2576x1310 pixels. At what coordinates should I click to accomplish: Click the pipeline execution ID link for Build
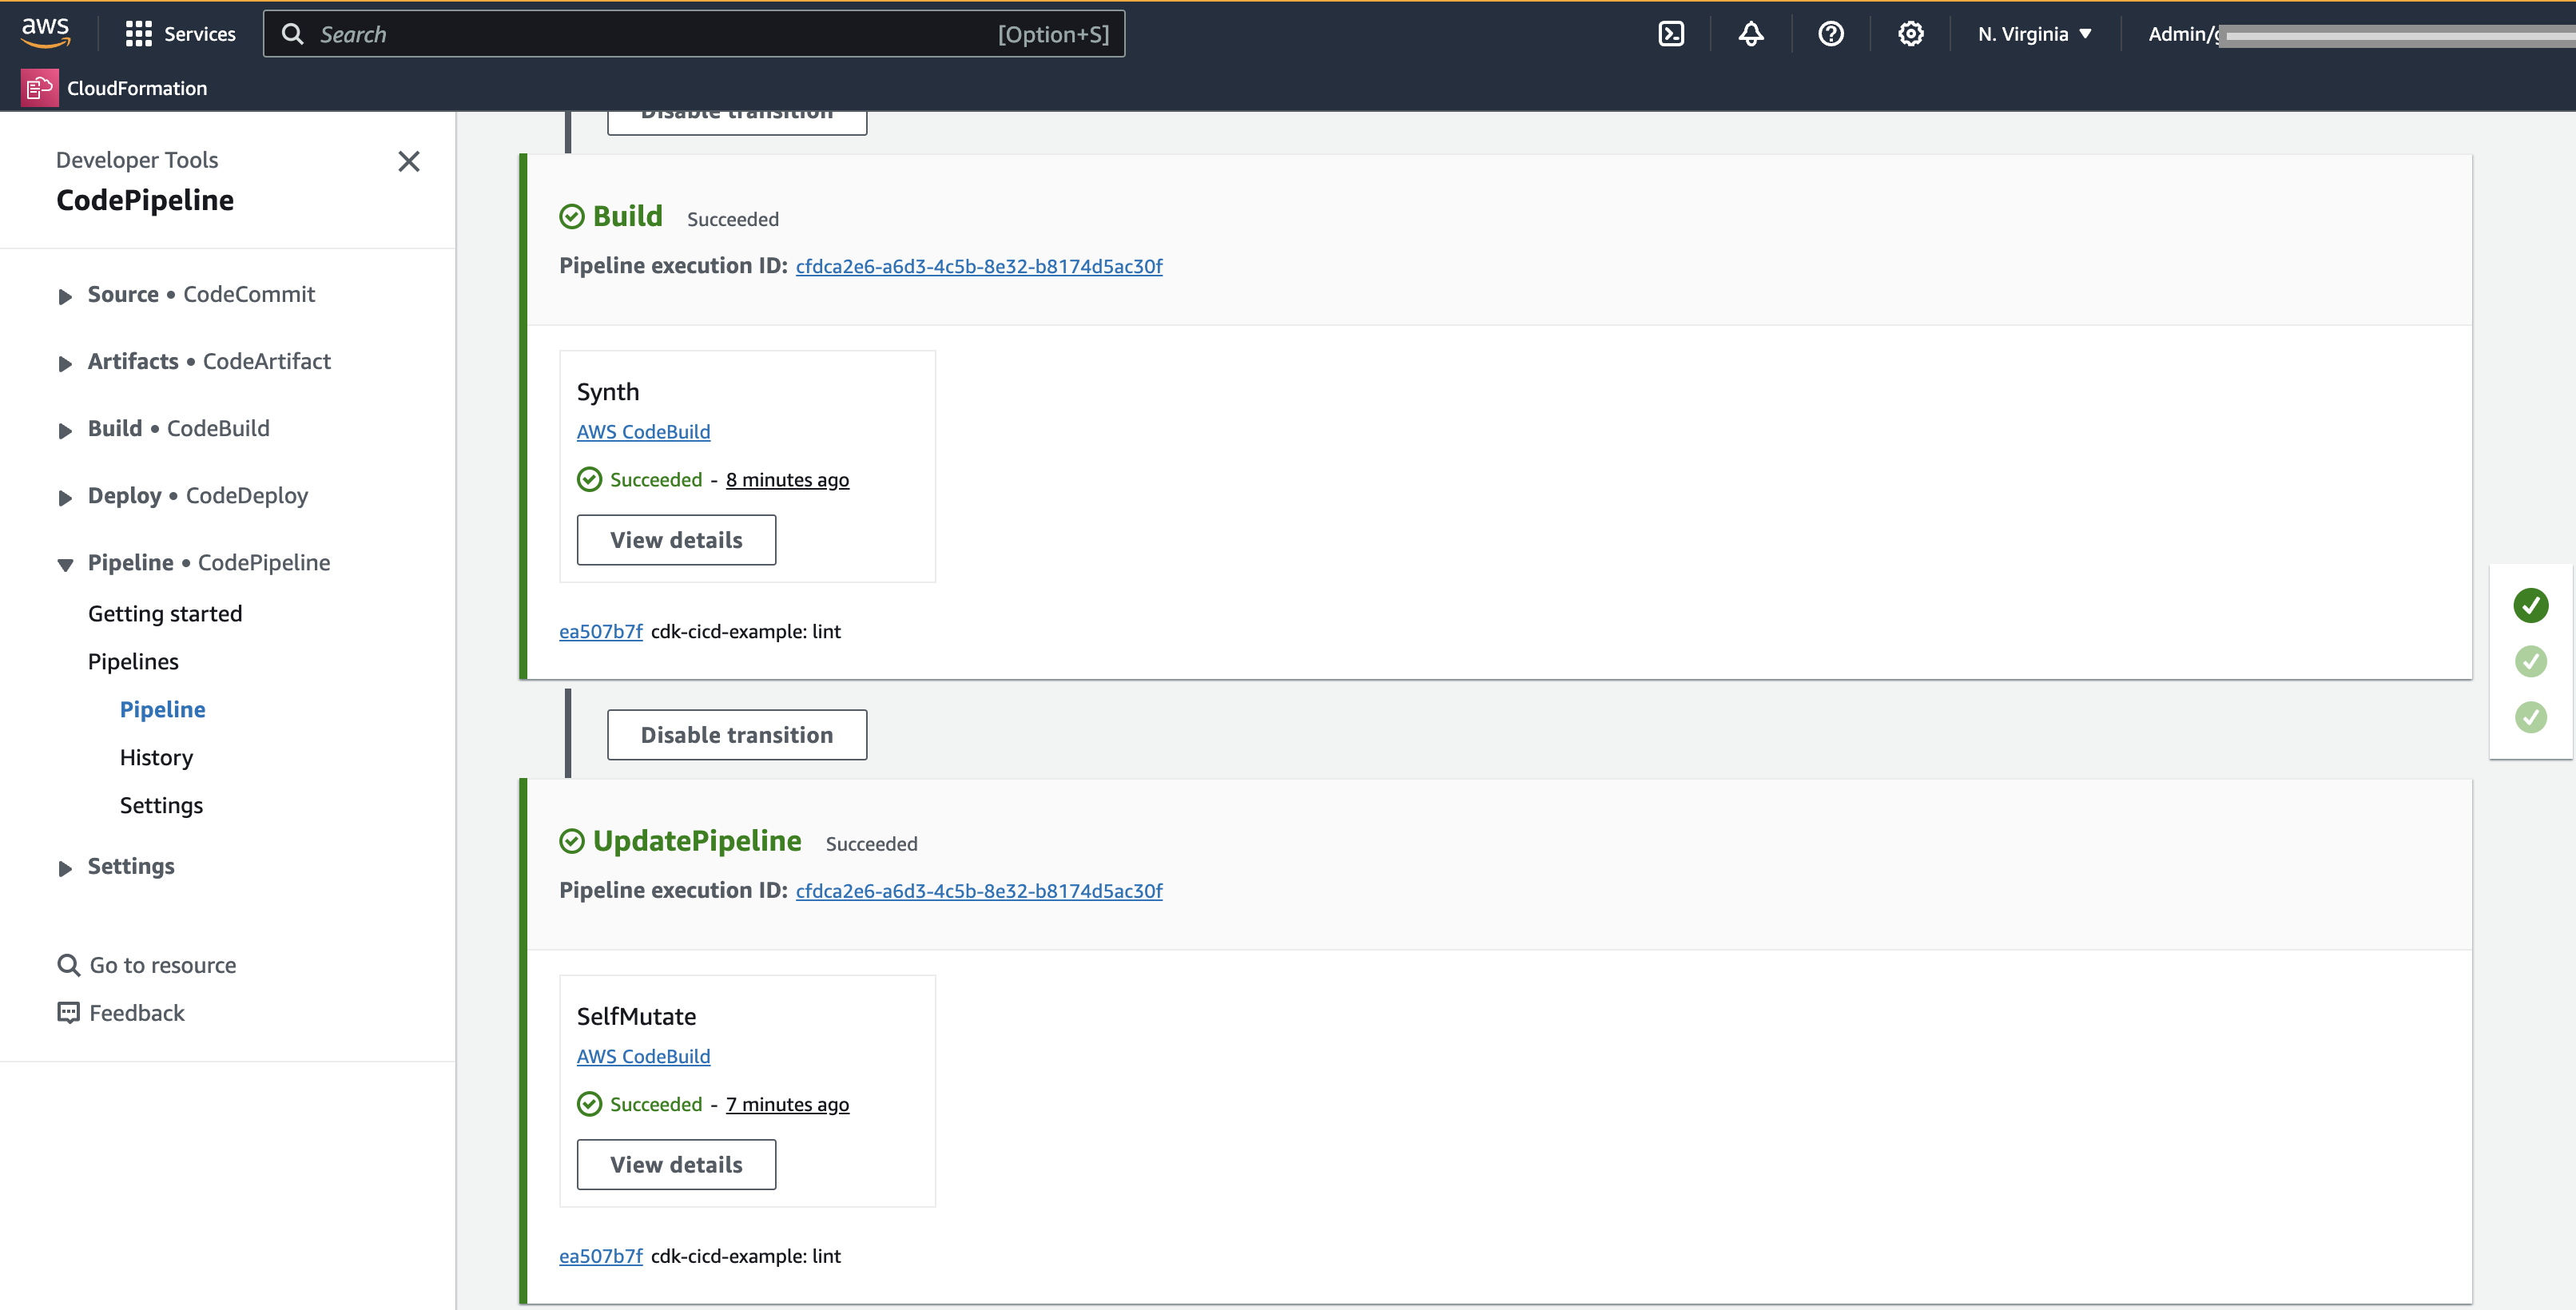coord(977,264)
